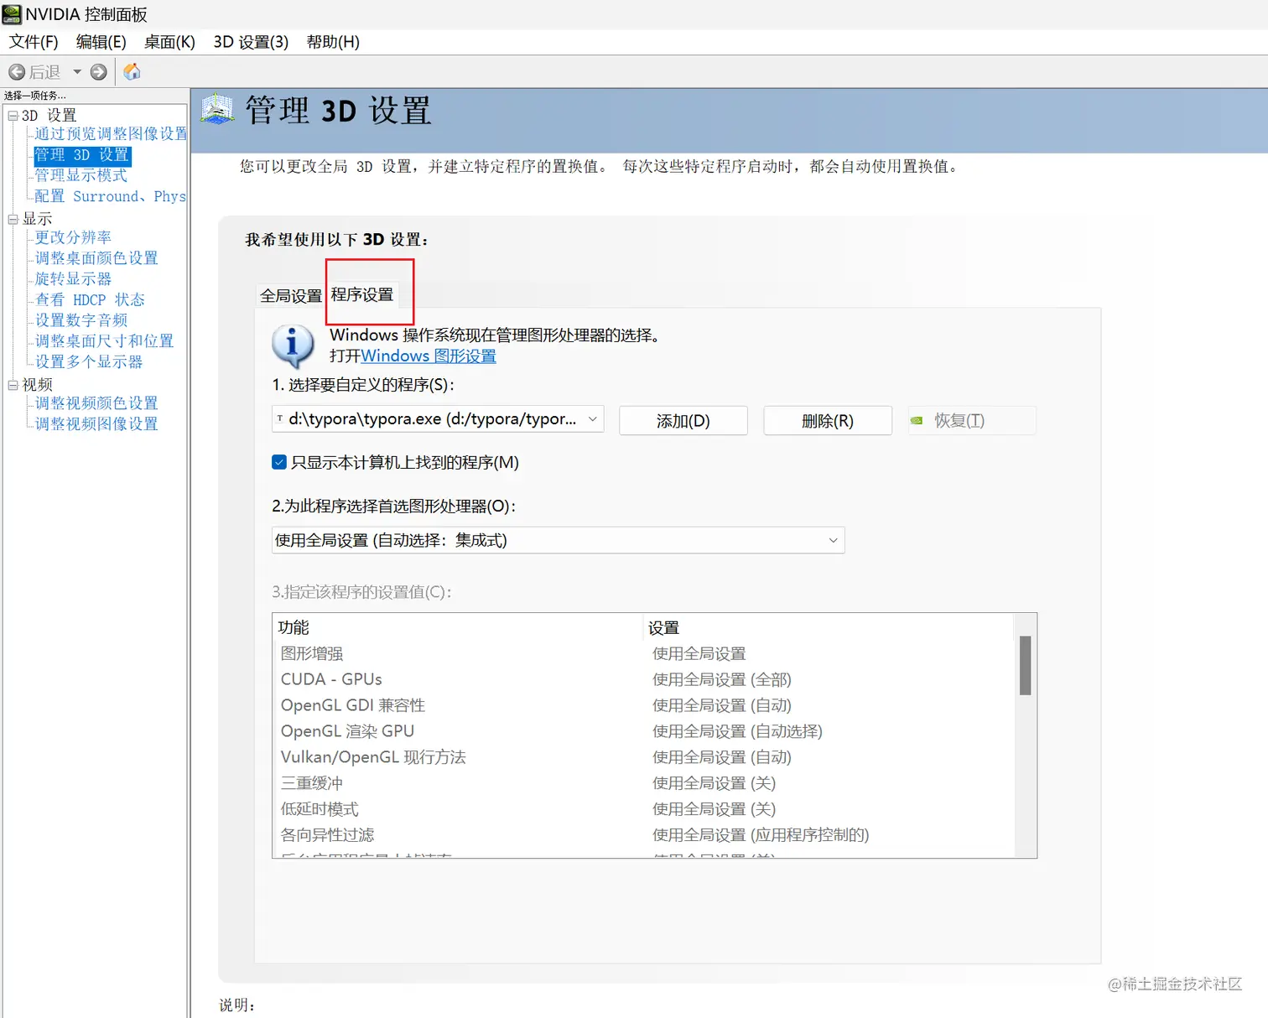Click the 恢复(T) button

972,421
